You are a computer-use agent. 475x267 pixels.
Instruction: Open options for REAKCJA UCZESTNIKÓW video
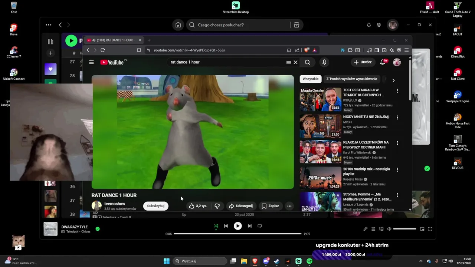click(x=397, y=143)
